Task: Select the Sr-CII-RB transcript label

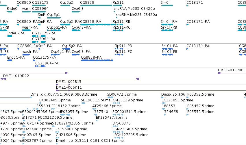Action: (169, 27)
